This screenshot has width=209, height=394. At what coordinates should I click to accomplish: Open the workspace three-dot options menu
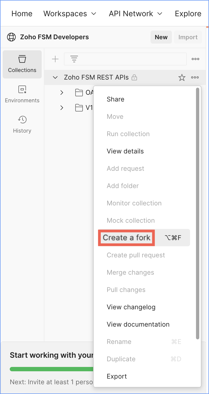(195, 59)
